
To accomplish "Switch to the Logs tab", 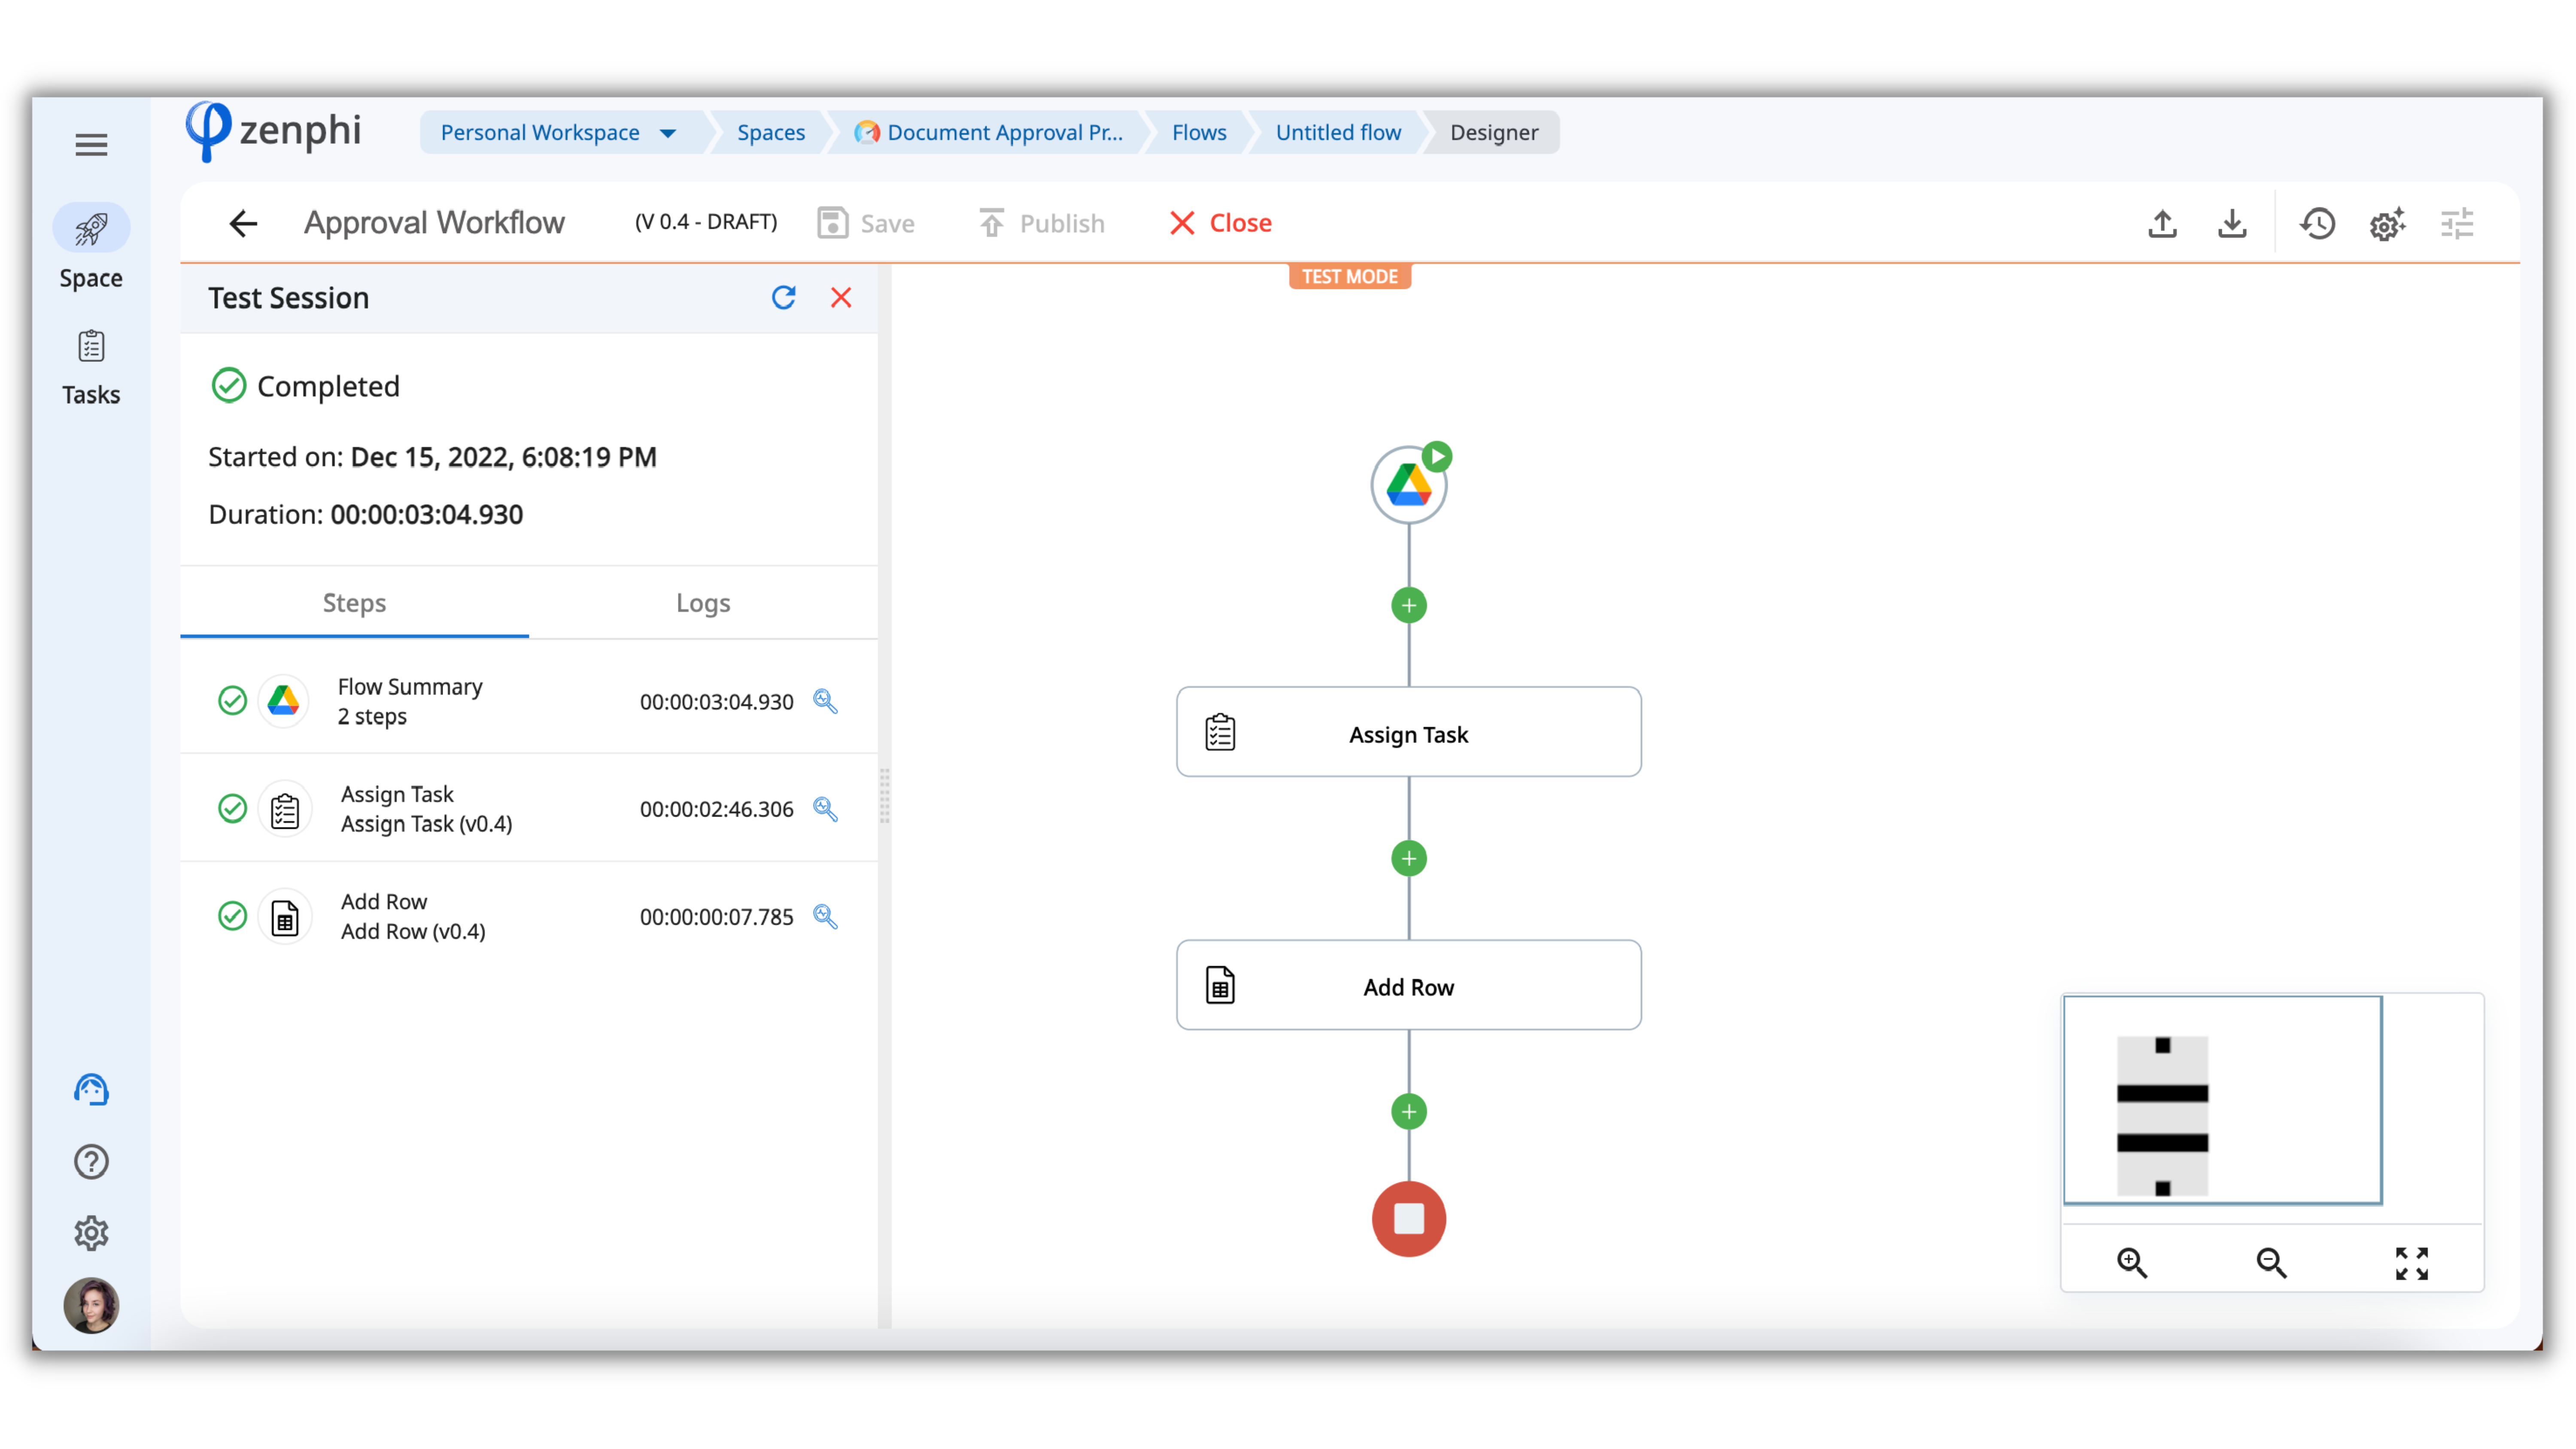I will [x=702, y=603].
